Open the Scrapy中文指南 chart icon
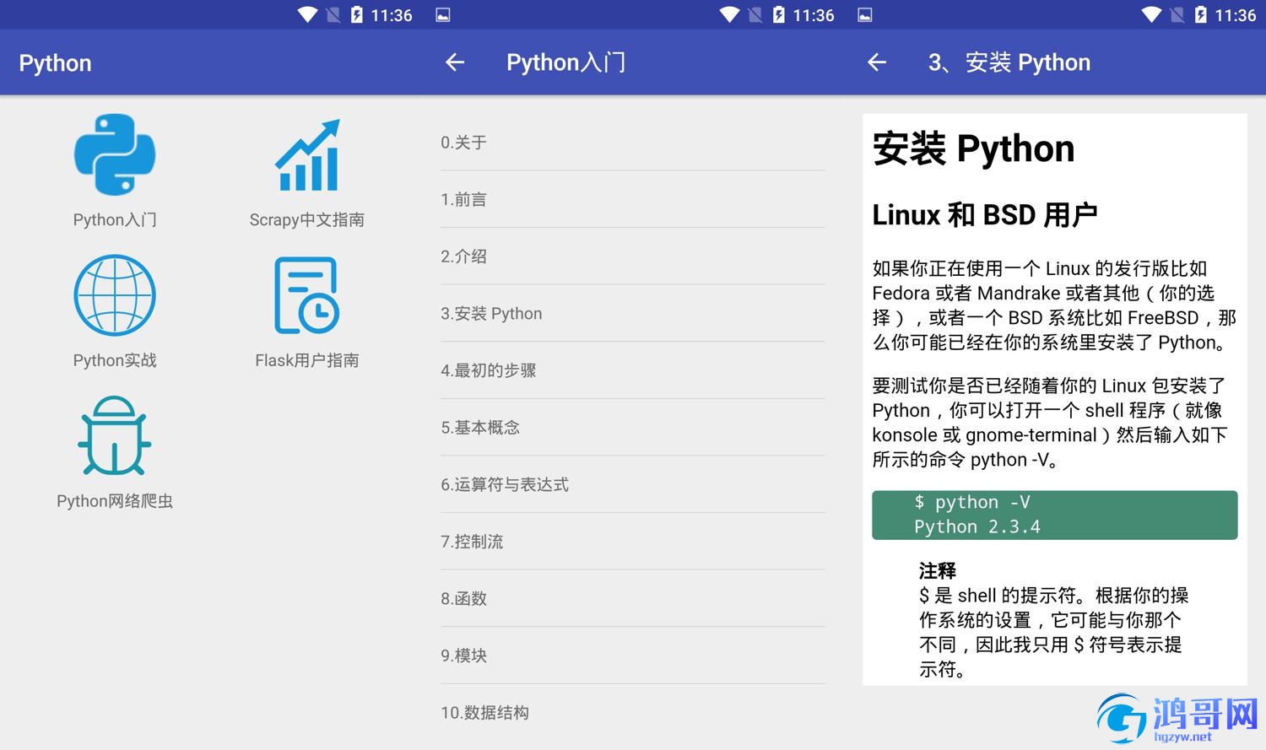Viewport: 1266px width, 750px height. (x=307, y=155)
